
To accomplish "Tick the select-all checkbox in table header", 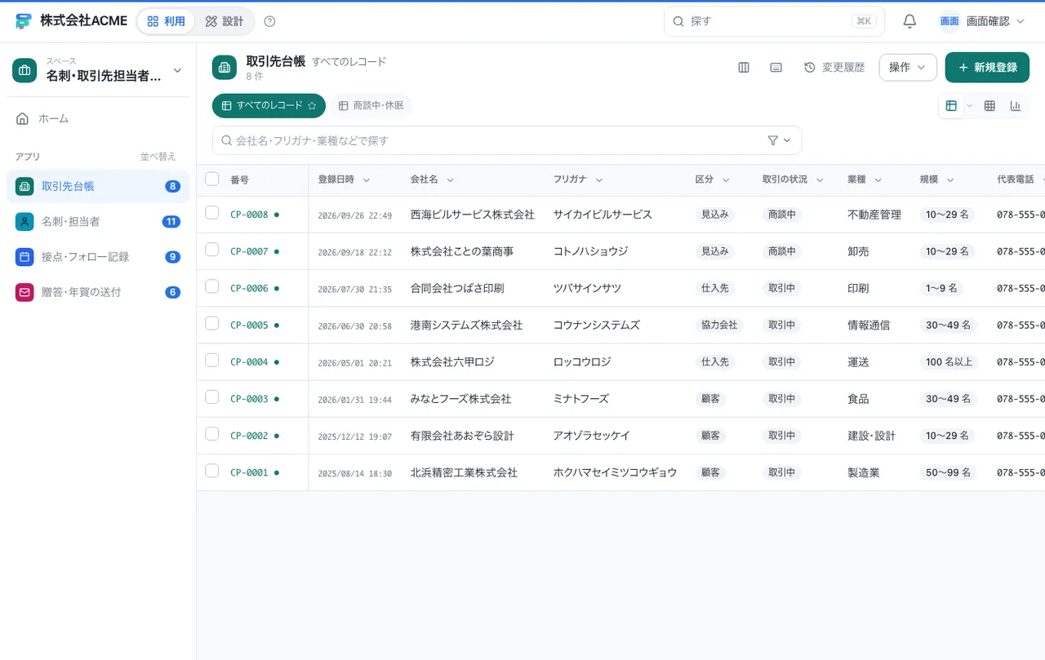I will [x=212, y=179].
